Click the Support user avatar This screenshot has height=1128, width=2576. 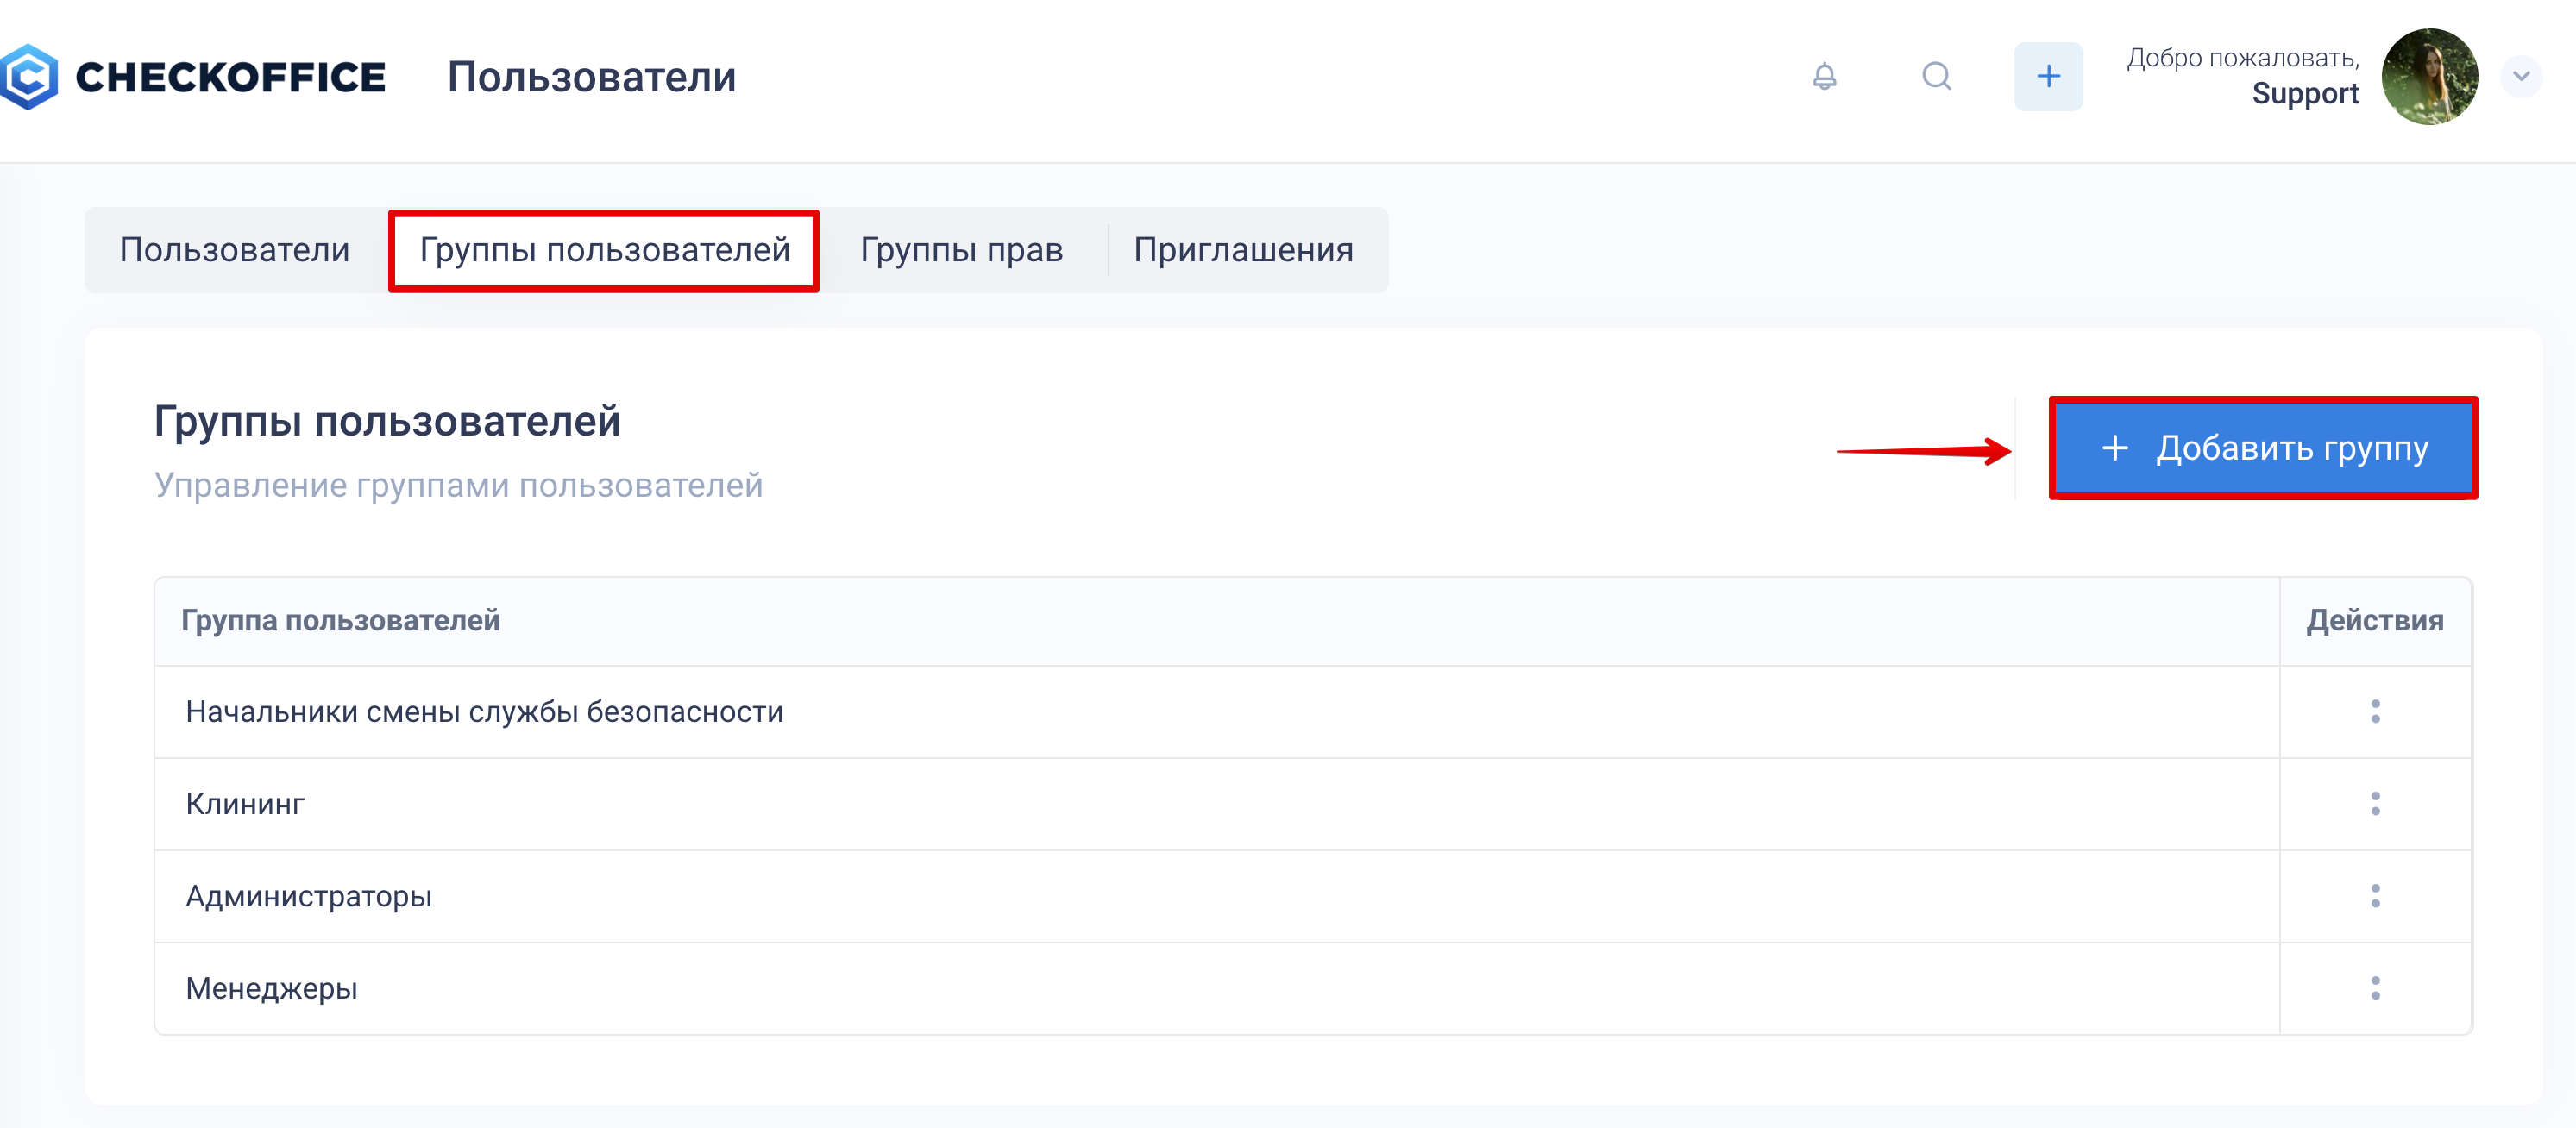pos(2429,77)
